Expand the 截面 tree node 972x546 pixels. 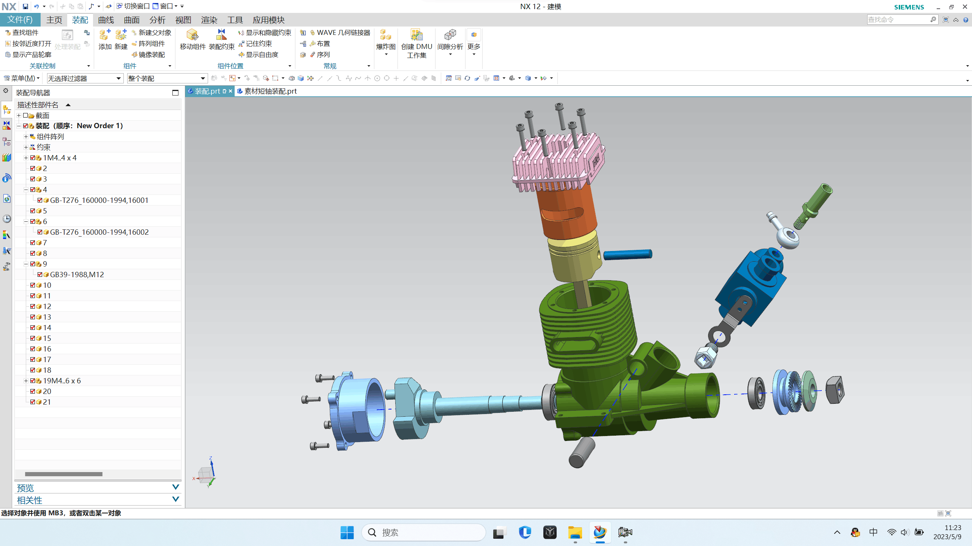pyautogui.click(x=19, y=115)
